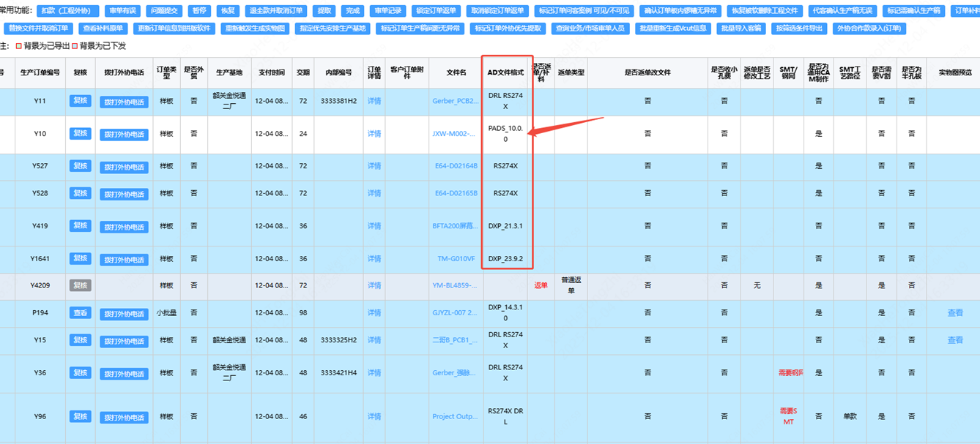Open 详情 link for order Y419
The image size is (980, 444).
point(374,227)
